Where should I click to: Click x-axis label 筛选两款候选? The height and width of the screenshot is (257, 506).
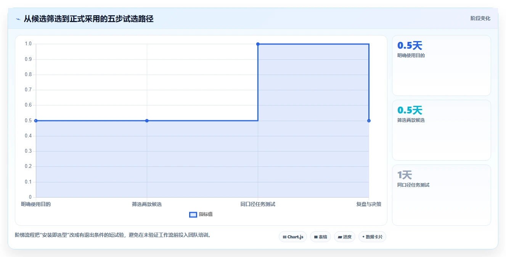pyautogui.click(x=147, y=204)
